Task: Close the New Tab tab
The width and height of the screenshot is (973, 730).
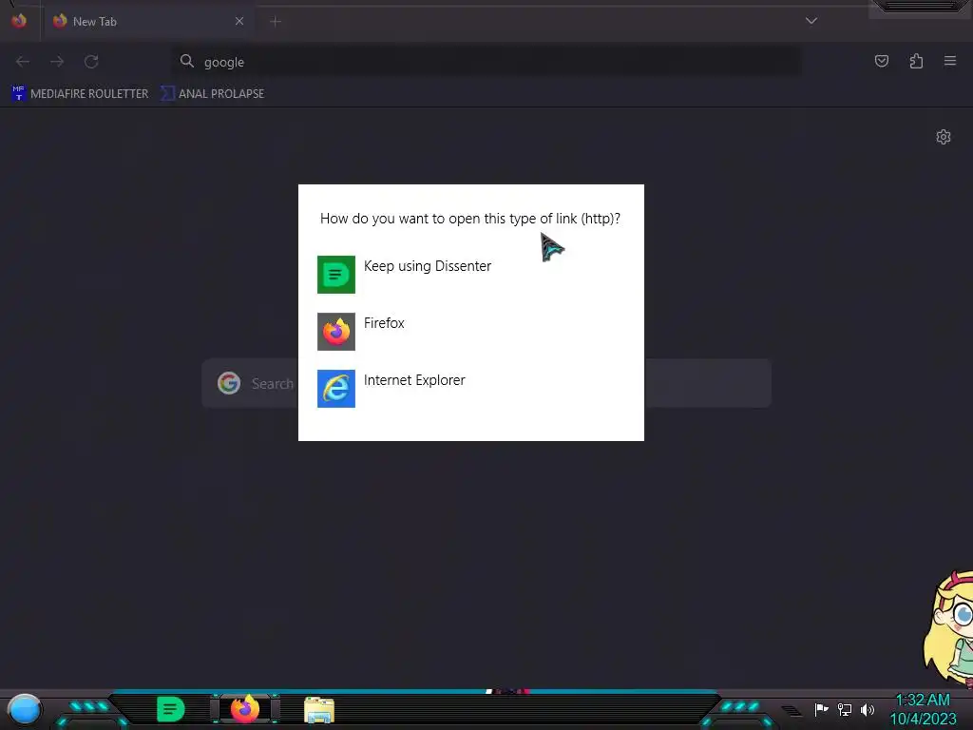Action: [x=238, y=21]
